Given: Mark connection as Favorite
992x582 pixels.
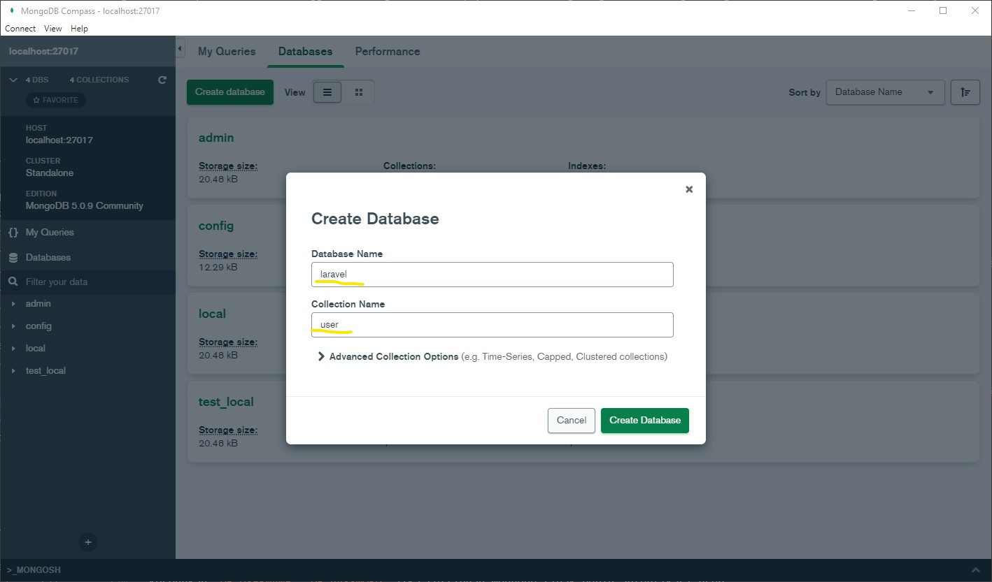Looking at the screenshot, I should pos(56,100).
